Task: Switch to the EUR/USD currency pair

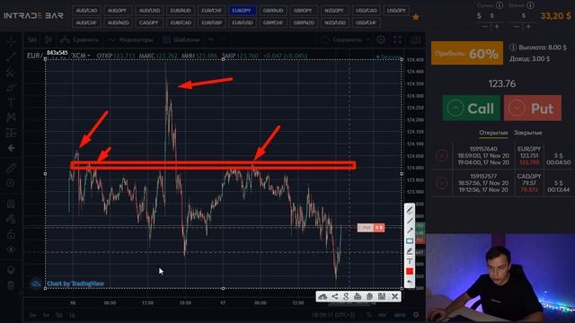Action: (242, 22)
